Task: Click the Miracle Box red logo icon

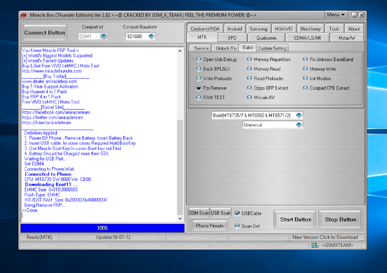Action: coord(24,15)
